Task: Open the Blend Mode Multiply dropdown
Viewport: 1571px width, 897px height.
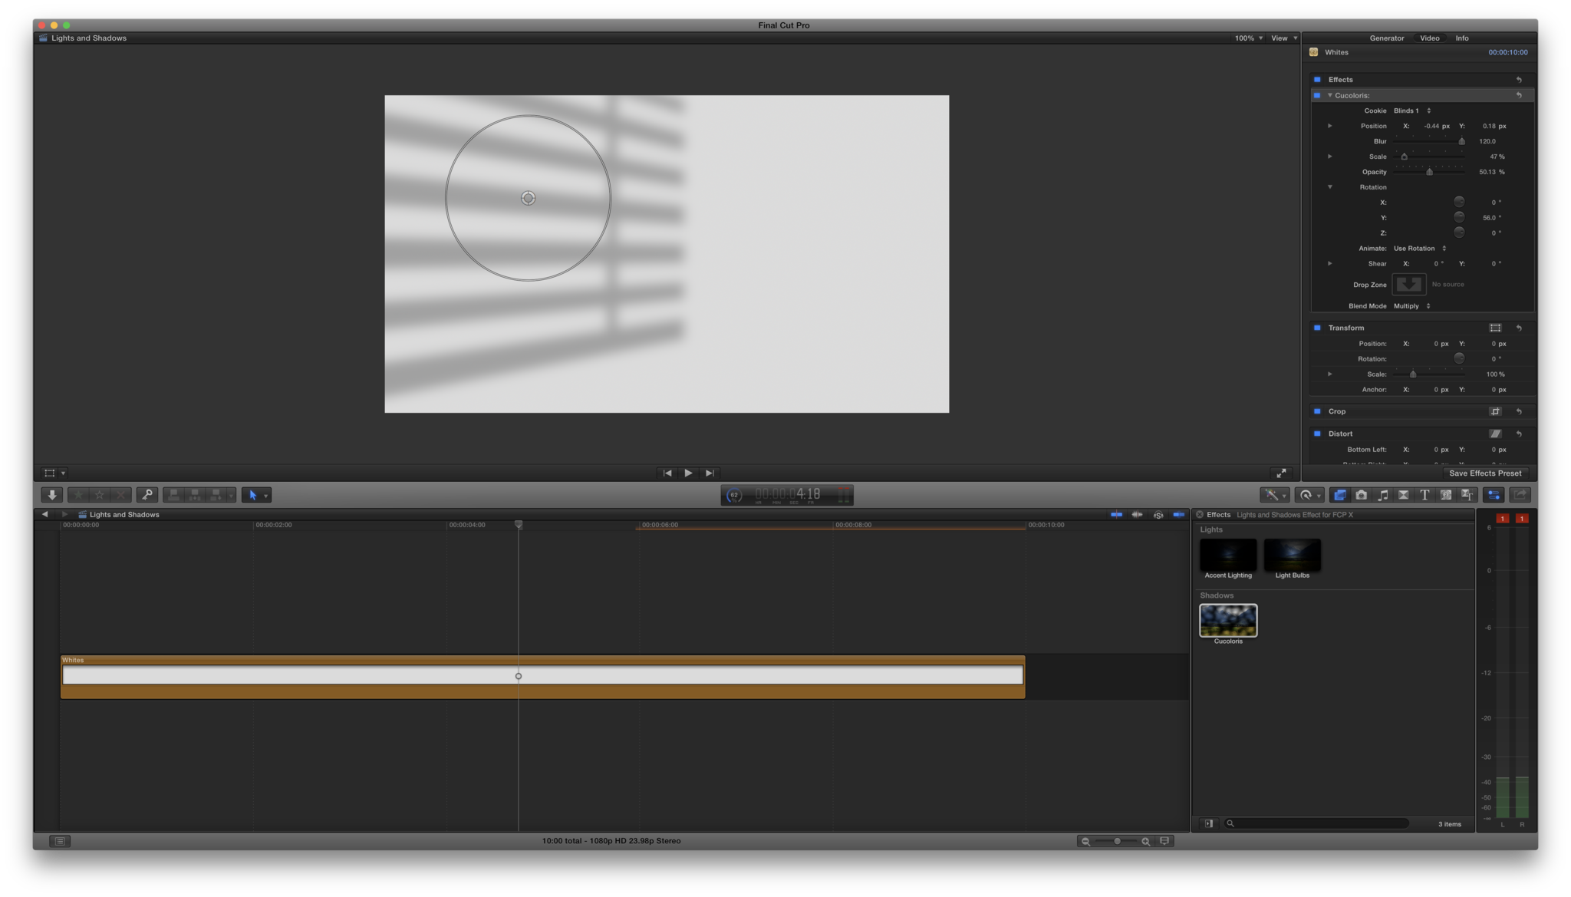Action: click(x=1412, y=306)
